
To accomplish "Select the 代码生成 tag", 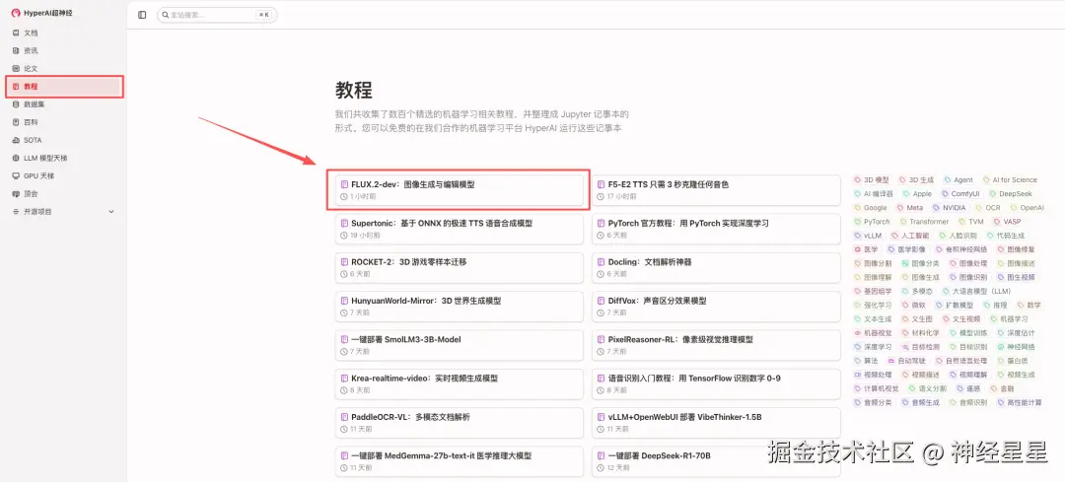I will (x=1005, y=236).
